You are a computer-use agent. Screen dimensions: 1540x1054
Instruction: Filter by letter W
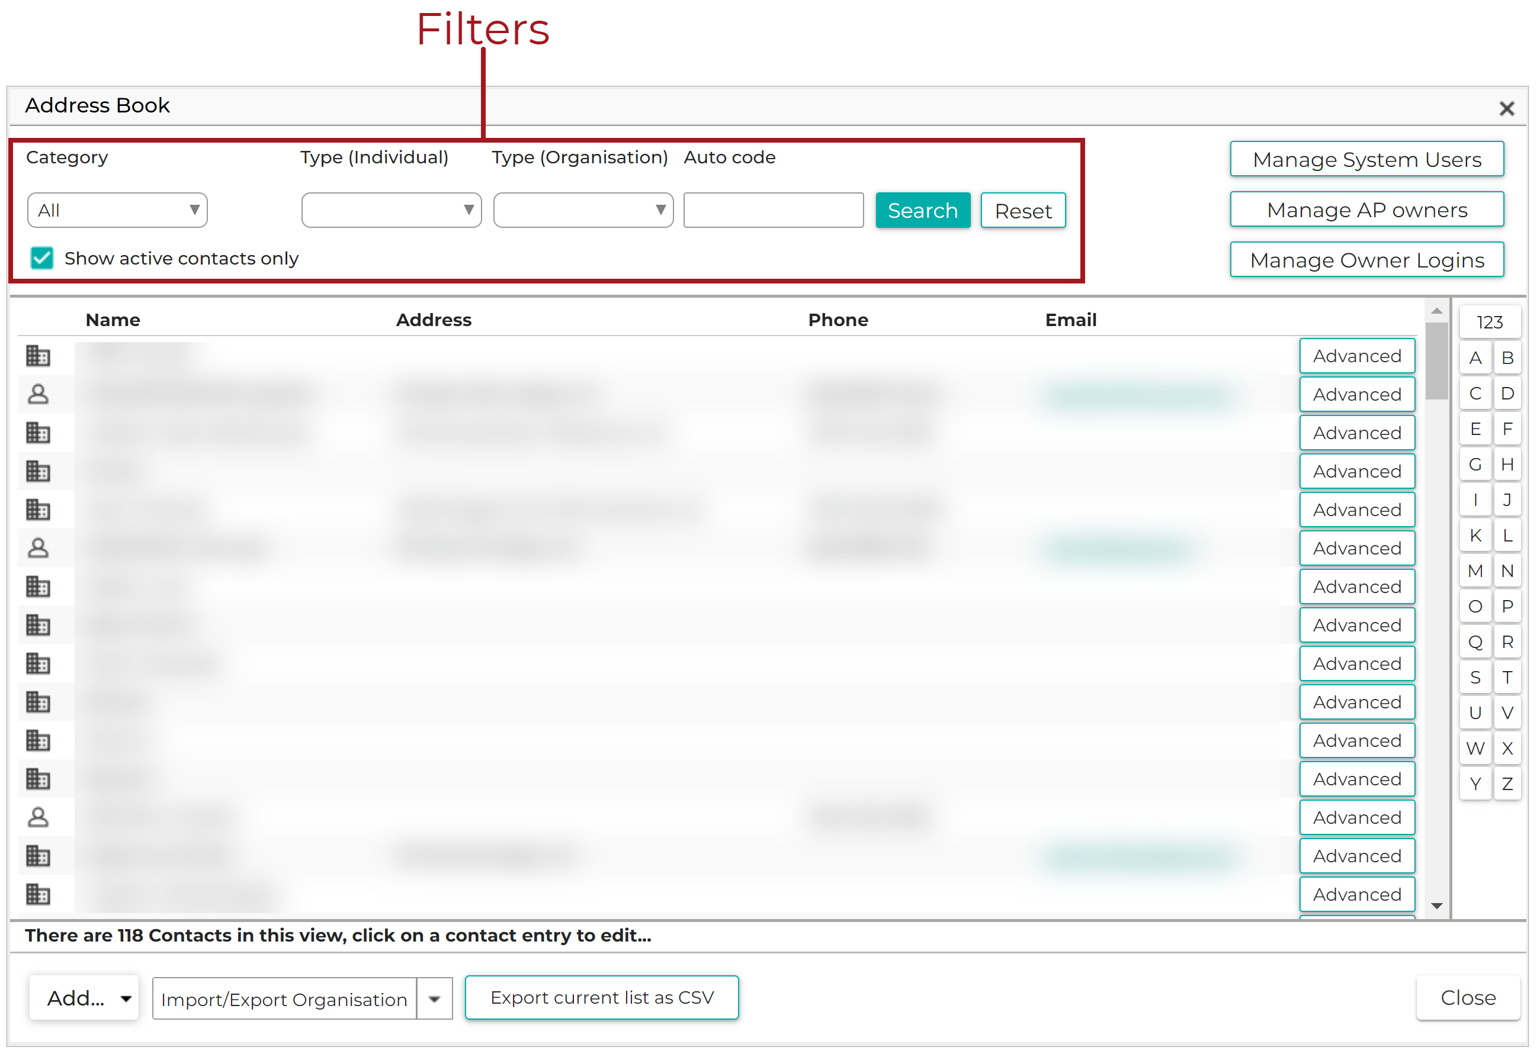click(x=1475, y=749)
